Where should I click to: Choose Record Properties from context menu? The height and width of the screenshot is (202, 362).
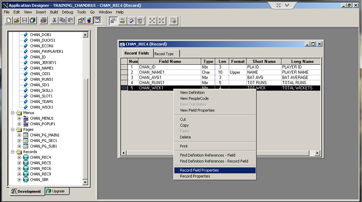tap(215, 176)
